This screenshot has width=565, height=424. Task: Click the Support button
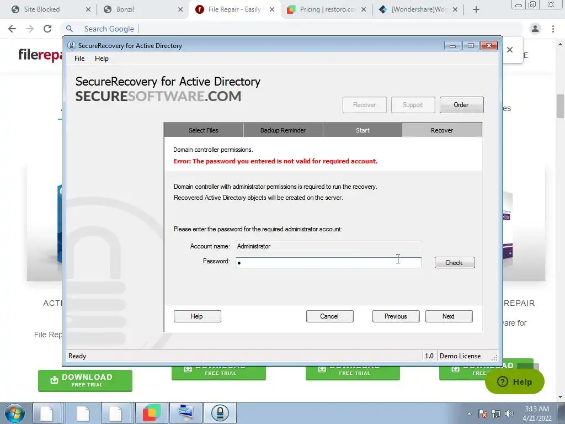coord(413,105)
